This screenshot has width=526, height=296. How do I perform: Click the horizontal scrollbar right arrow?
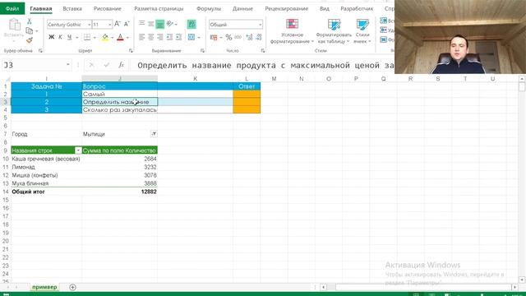point(514,287)
